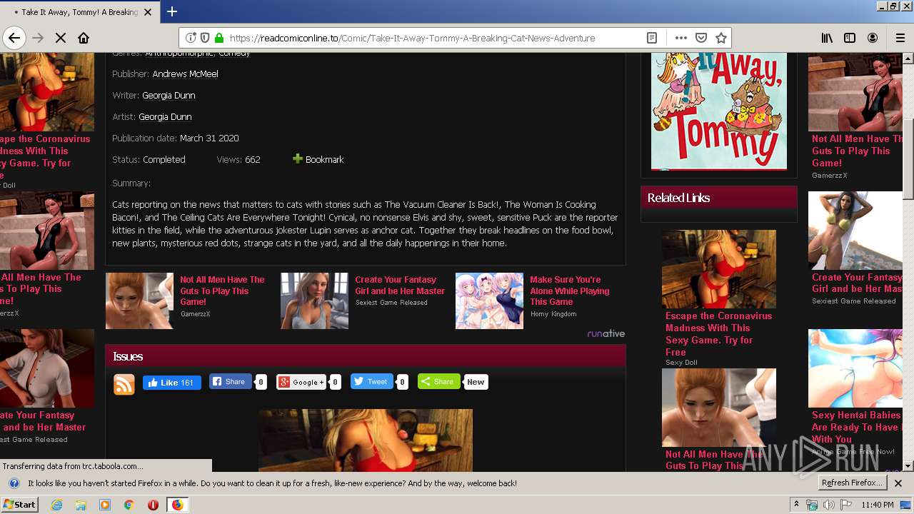
Task: Open tracking protection shield icon
Action: coord(204,38)
